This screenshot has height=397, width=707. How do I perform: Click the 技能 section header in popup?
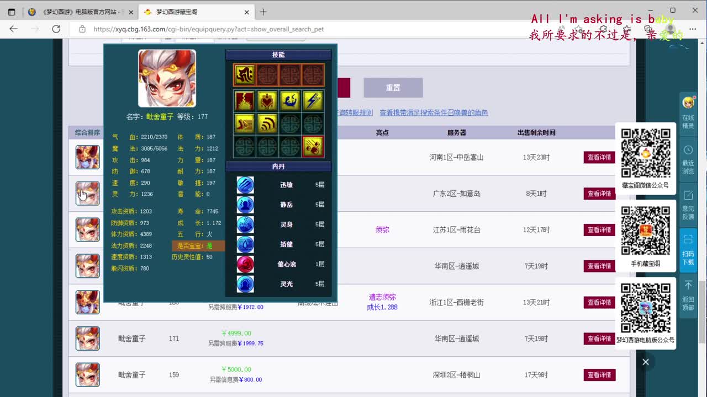click(x=278, y=55)
